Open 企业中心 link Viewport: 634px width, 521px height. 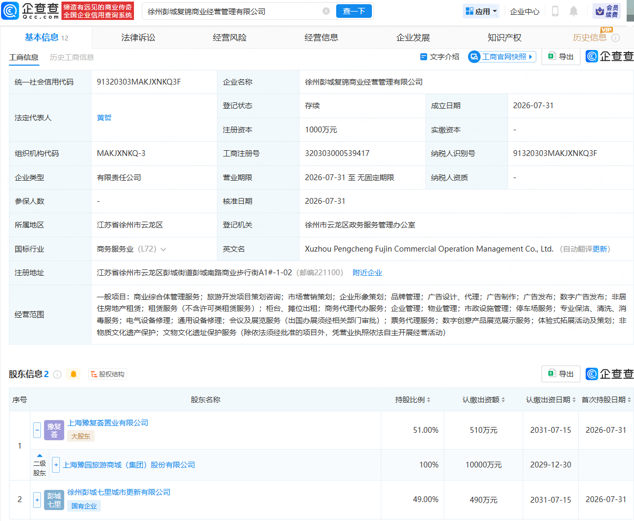coord(525,11)
